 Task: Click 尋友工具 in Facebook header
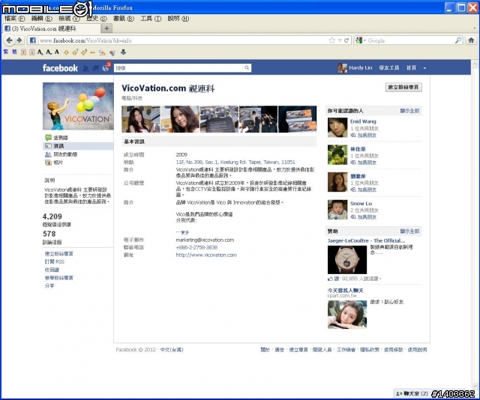coord(388,68)
